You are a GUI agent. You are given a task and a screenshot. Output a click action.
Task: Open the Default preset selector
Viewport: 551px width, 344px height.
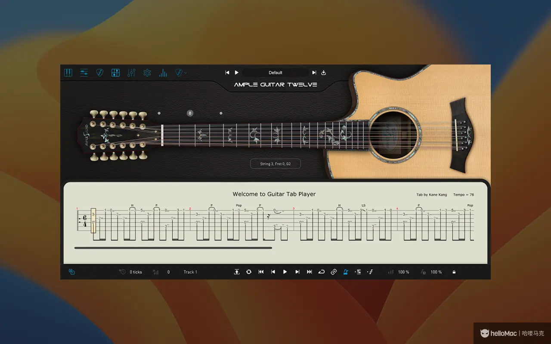click(275, 72)
